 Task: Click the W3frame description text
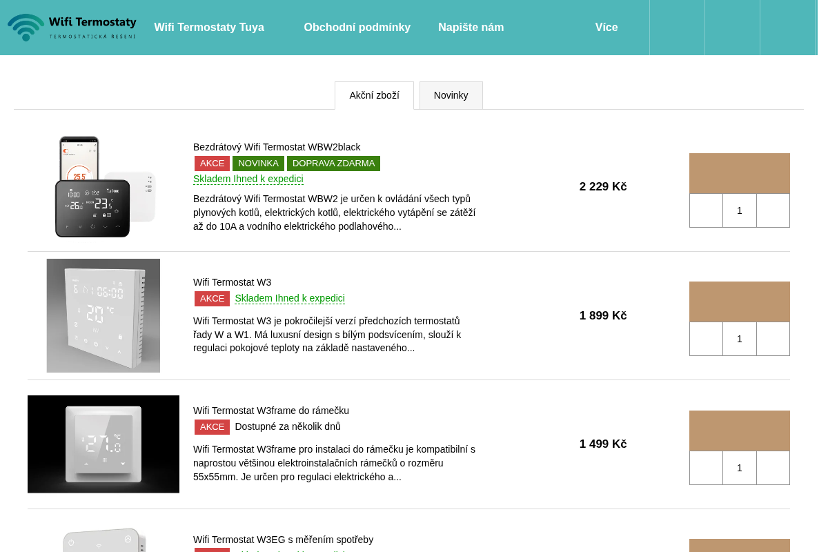point(335,463)
